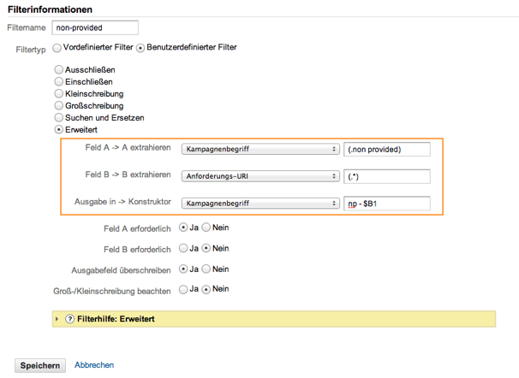Open the Feld A Kampagnenbegriff dropdown

click(260, 149)
